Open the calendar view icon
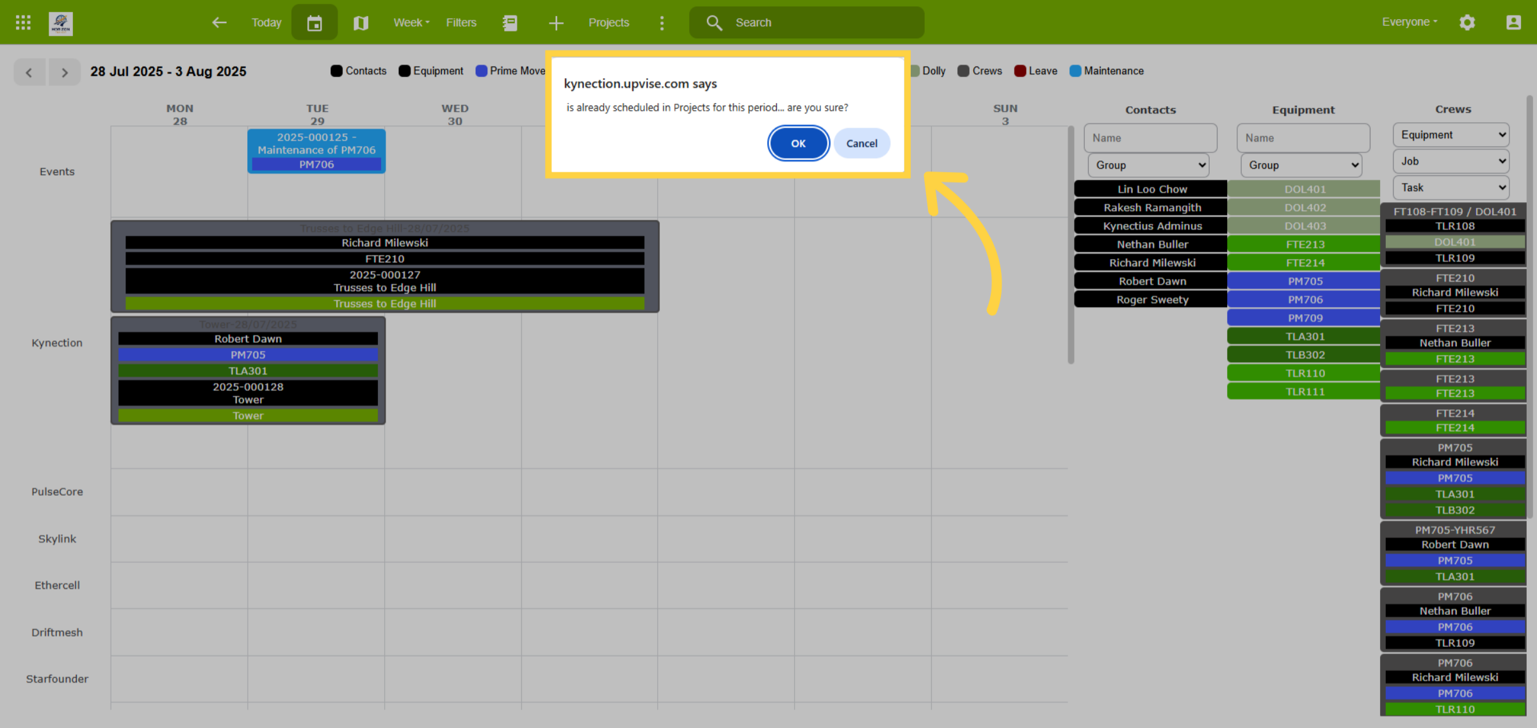Image resolution: width=1537 pixels, height=728 pixels. (x=314, y=22)
